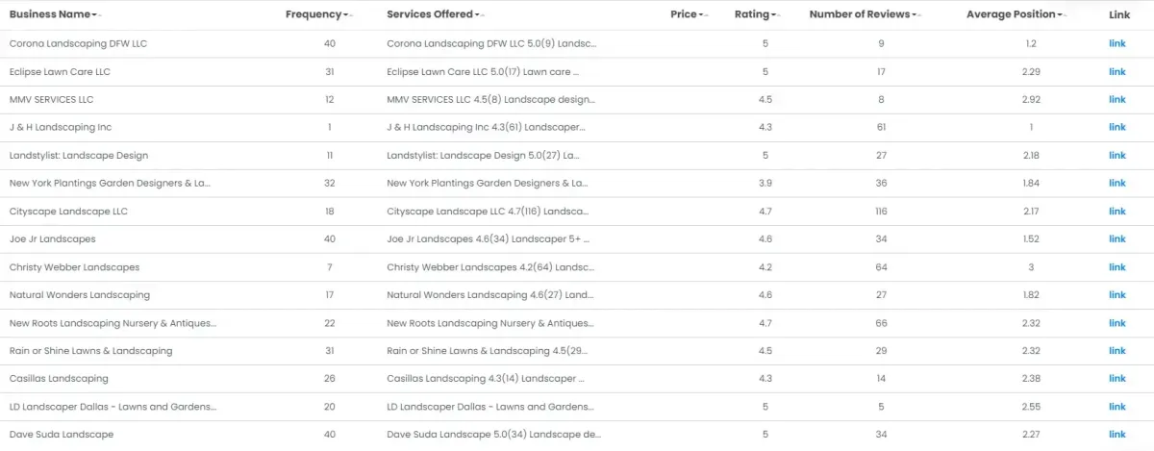Open link for Christy Webber Landscapes
Screen dimensions: 1154x451
click(1116, 267)
